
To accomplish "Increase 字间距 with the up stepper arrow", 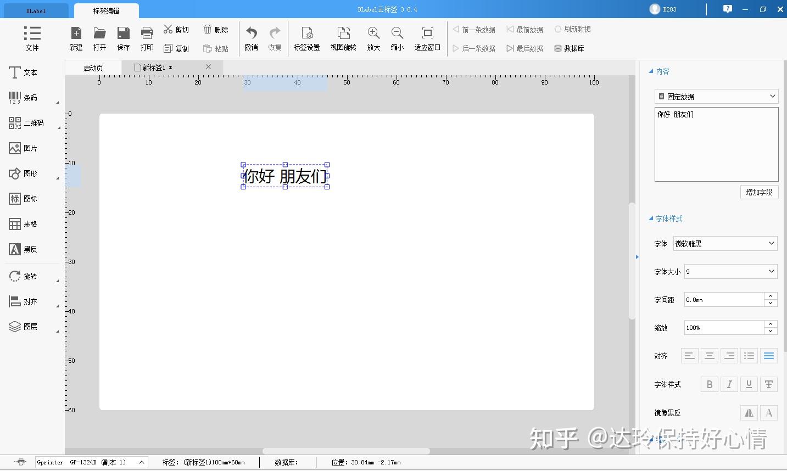I will point(770,296).
